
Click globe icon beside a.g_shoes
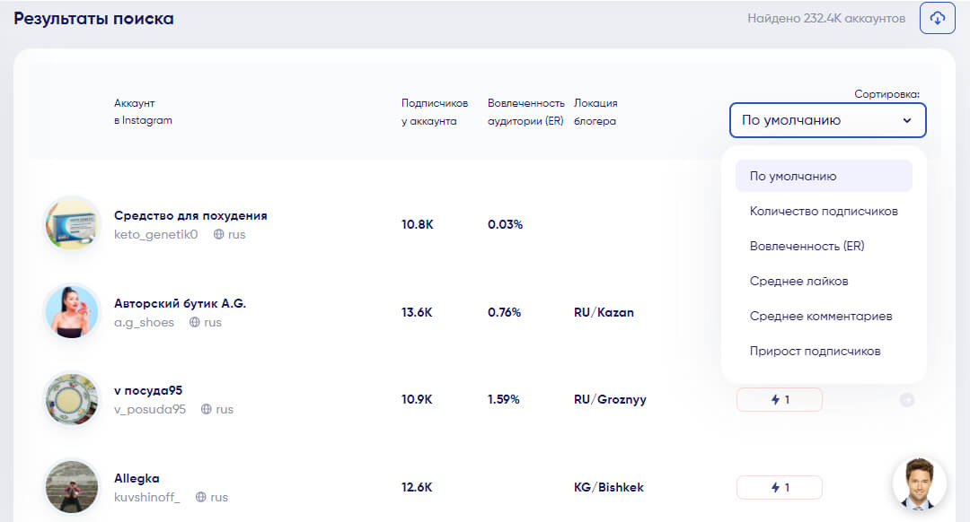[195, 322]
